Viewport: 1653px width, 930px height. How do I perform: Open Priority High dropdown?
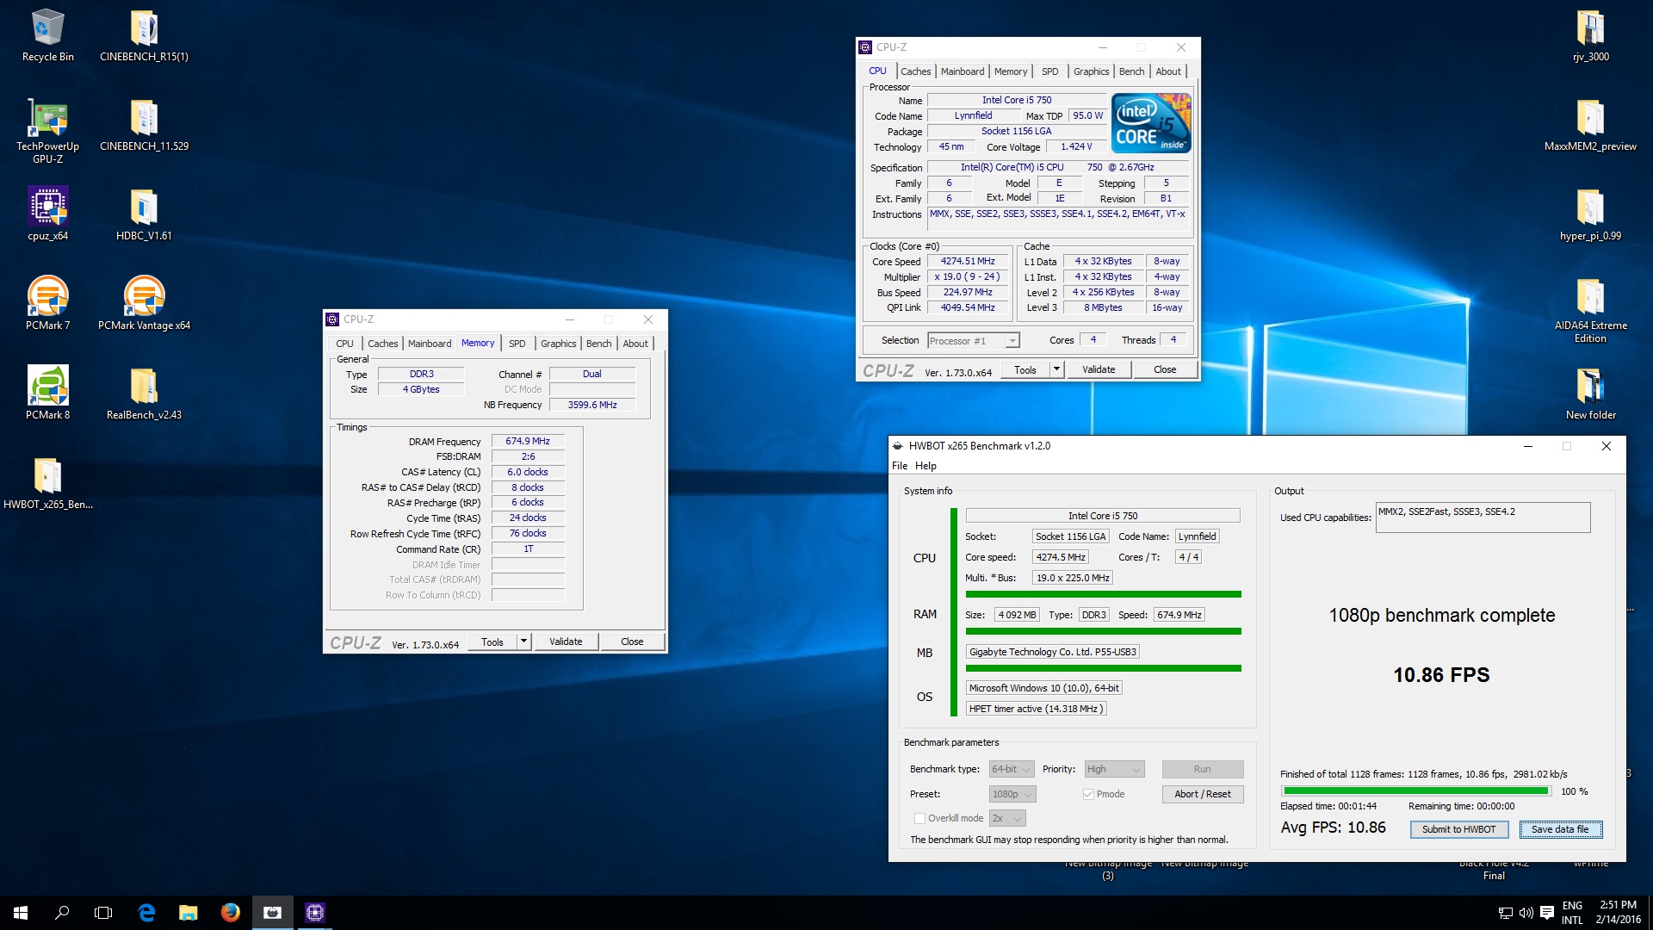(1114, 769)
